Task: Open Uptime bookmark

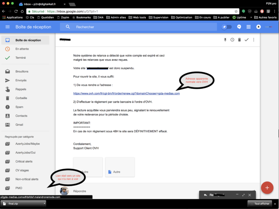Action: tap(239, 17)
